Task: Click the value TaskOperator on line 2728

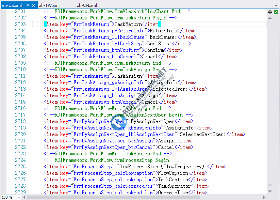Action: pyautogui.click(x=175, y=186)
